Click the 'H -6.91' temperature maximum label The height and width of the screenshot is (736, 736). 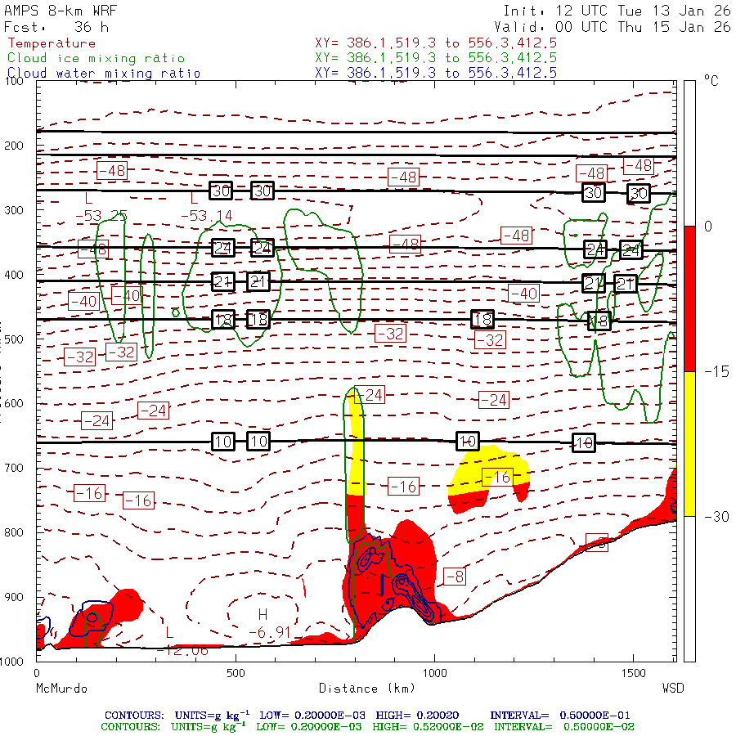[269, 623]
